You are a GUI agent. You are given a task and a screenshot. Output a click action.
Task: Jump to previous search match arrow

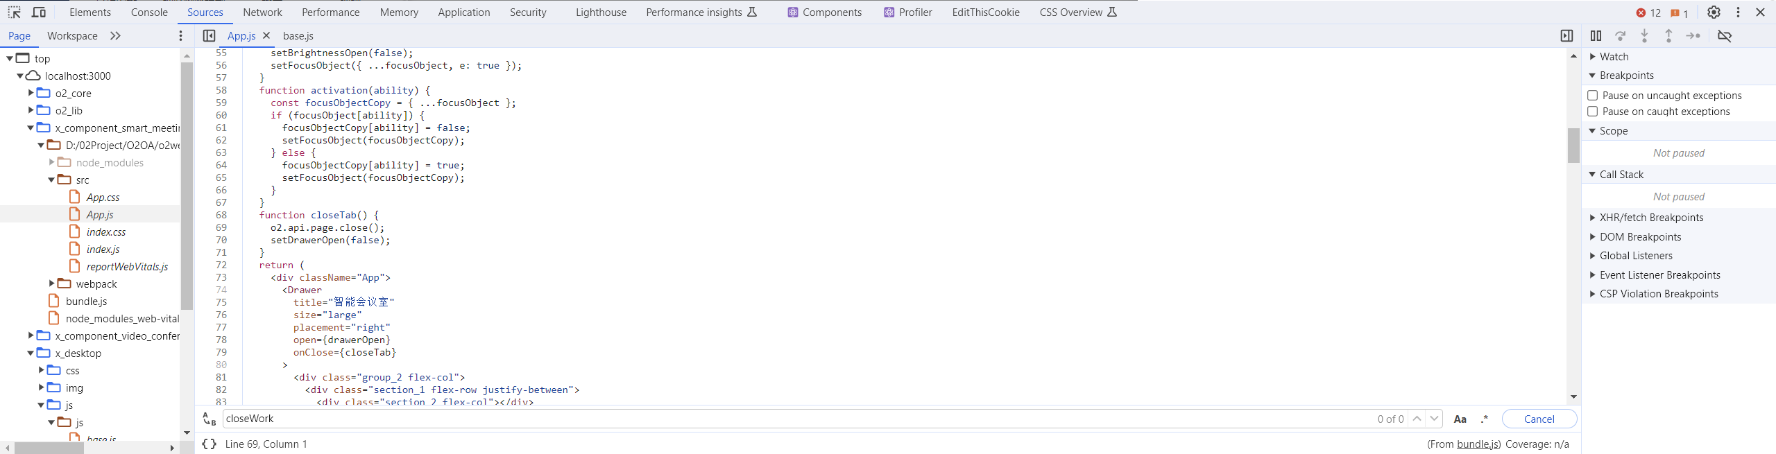click(x=1417, y=419)
